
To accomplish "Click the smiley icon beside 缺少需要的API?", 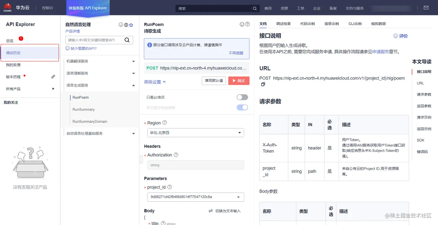I will (x=67, y=48).
